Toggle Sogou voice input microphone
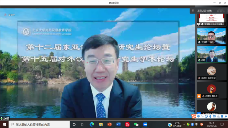Screen dimensions: 228x128 pyautogui.click(x=210, y=116)
